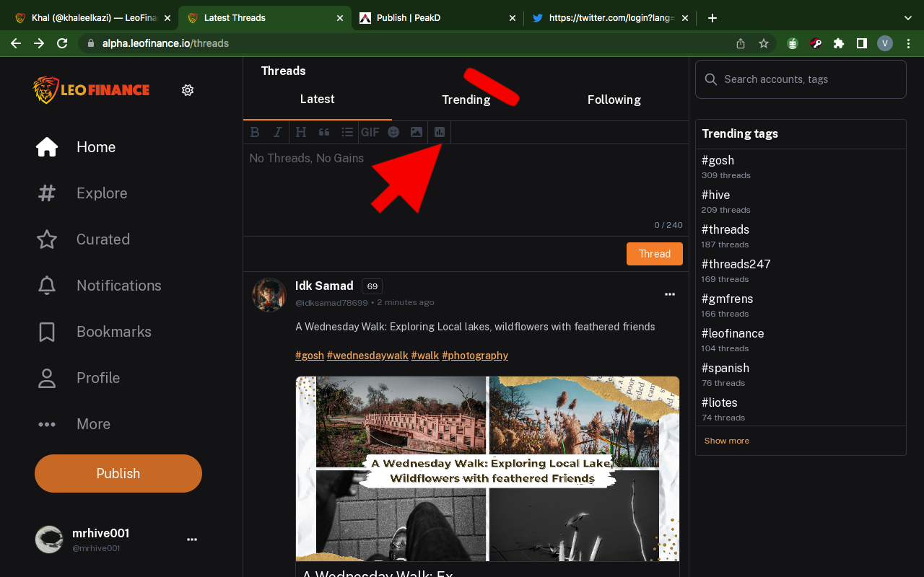The width and height of the screenshot is (924, 577).
Task: Click the LeoFinance logo
Action: tap(91, 90)
